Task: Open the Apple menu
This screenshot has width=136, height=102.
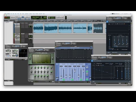Action: [x=5, y=14]
